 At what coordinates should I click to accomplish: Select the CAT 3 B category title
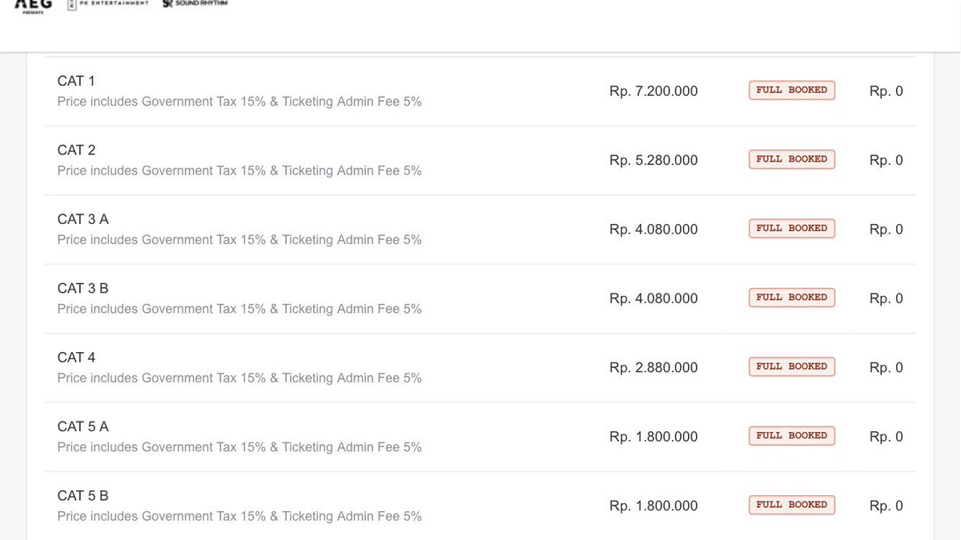tap(82, 289)
